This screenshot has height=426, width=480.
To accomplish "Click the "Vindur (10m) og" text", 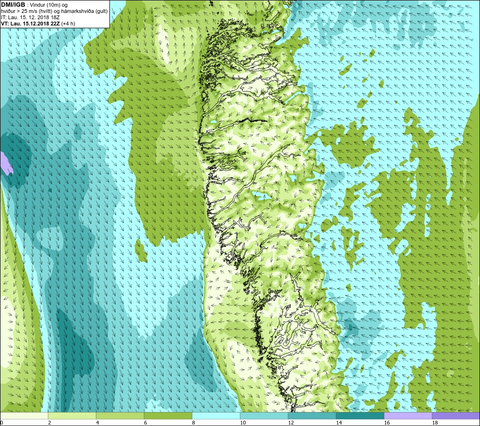I will click(x=49, y=5).
